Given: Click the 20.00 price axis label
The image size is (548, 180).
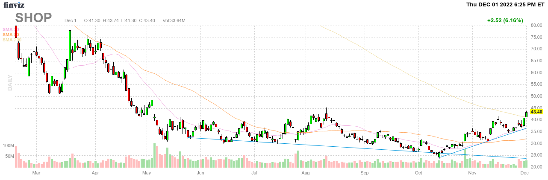Looking at the screenshot, I should pyautogui.click(x=536, y=168).
